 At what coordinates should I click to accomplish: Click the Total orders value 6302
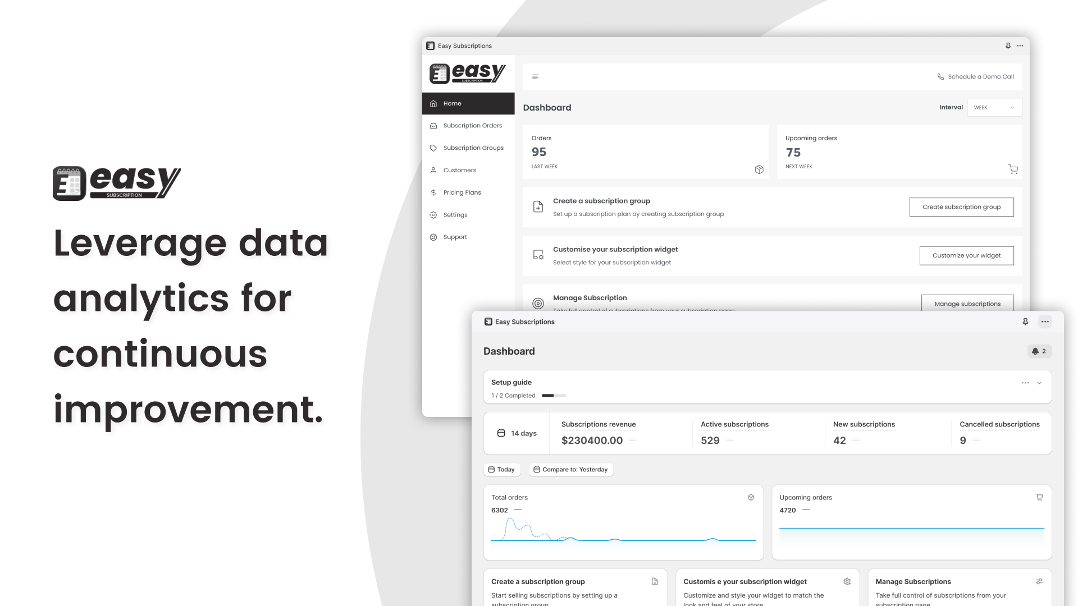tap(500, 510)
